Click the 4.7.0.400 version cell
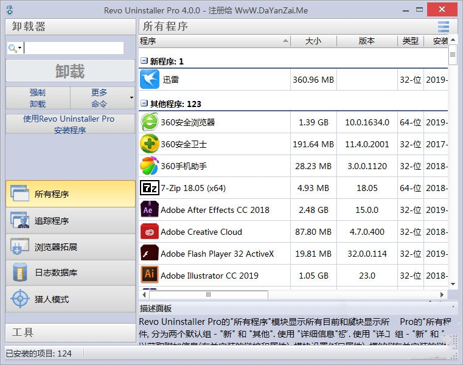The height and width of the screenshot is (365, 463). tap(367, 232)
